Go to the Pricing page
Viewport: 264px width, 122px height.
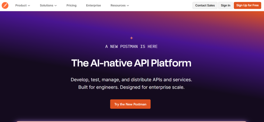pos(71,5)
